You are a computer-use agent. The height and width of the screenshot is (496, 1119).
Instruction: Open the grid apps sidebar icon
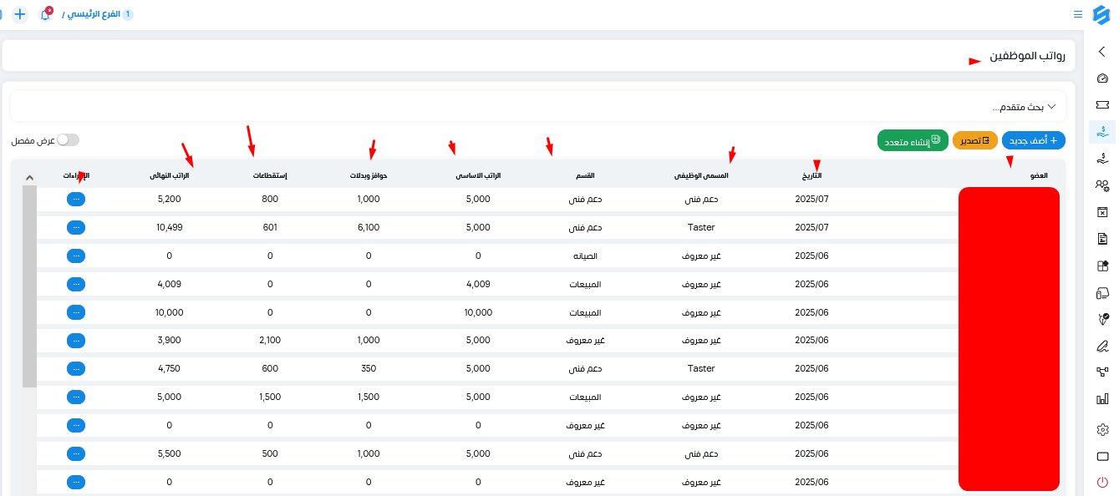pyautogui.click(x=1101, y=266)
